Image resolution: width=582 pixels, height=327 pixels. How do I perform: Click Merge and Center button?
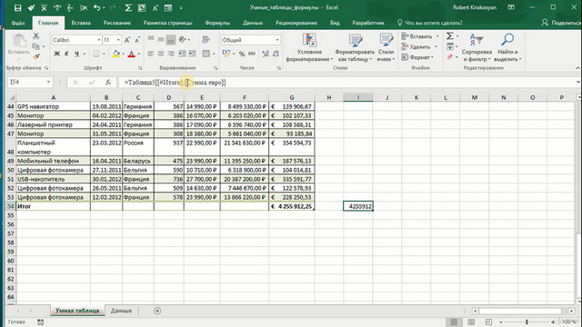pyautogui.click(x=206, y=54)
